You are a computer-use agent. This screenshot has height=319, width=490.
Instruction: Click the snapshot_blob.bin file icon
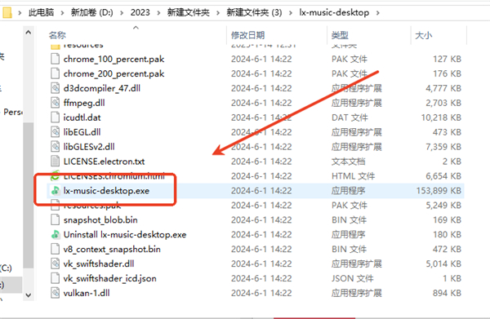[x=56, y=219]
